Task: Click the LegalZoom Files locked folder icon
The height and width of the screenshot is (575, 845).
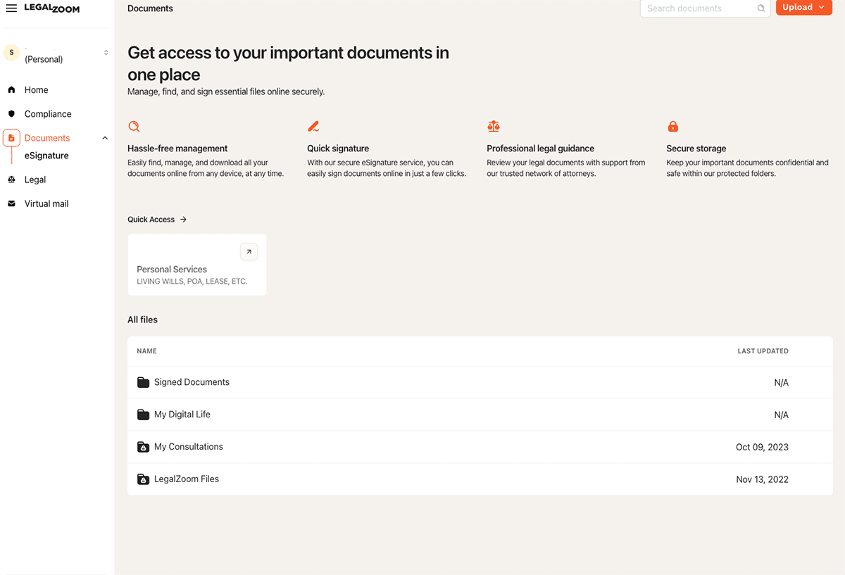Action: [x=143, y=479]
